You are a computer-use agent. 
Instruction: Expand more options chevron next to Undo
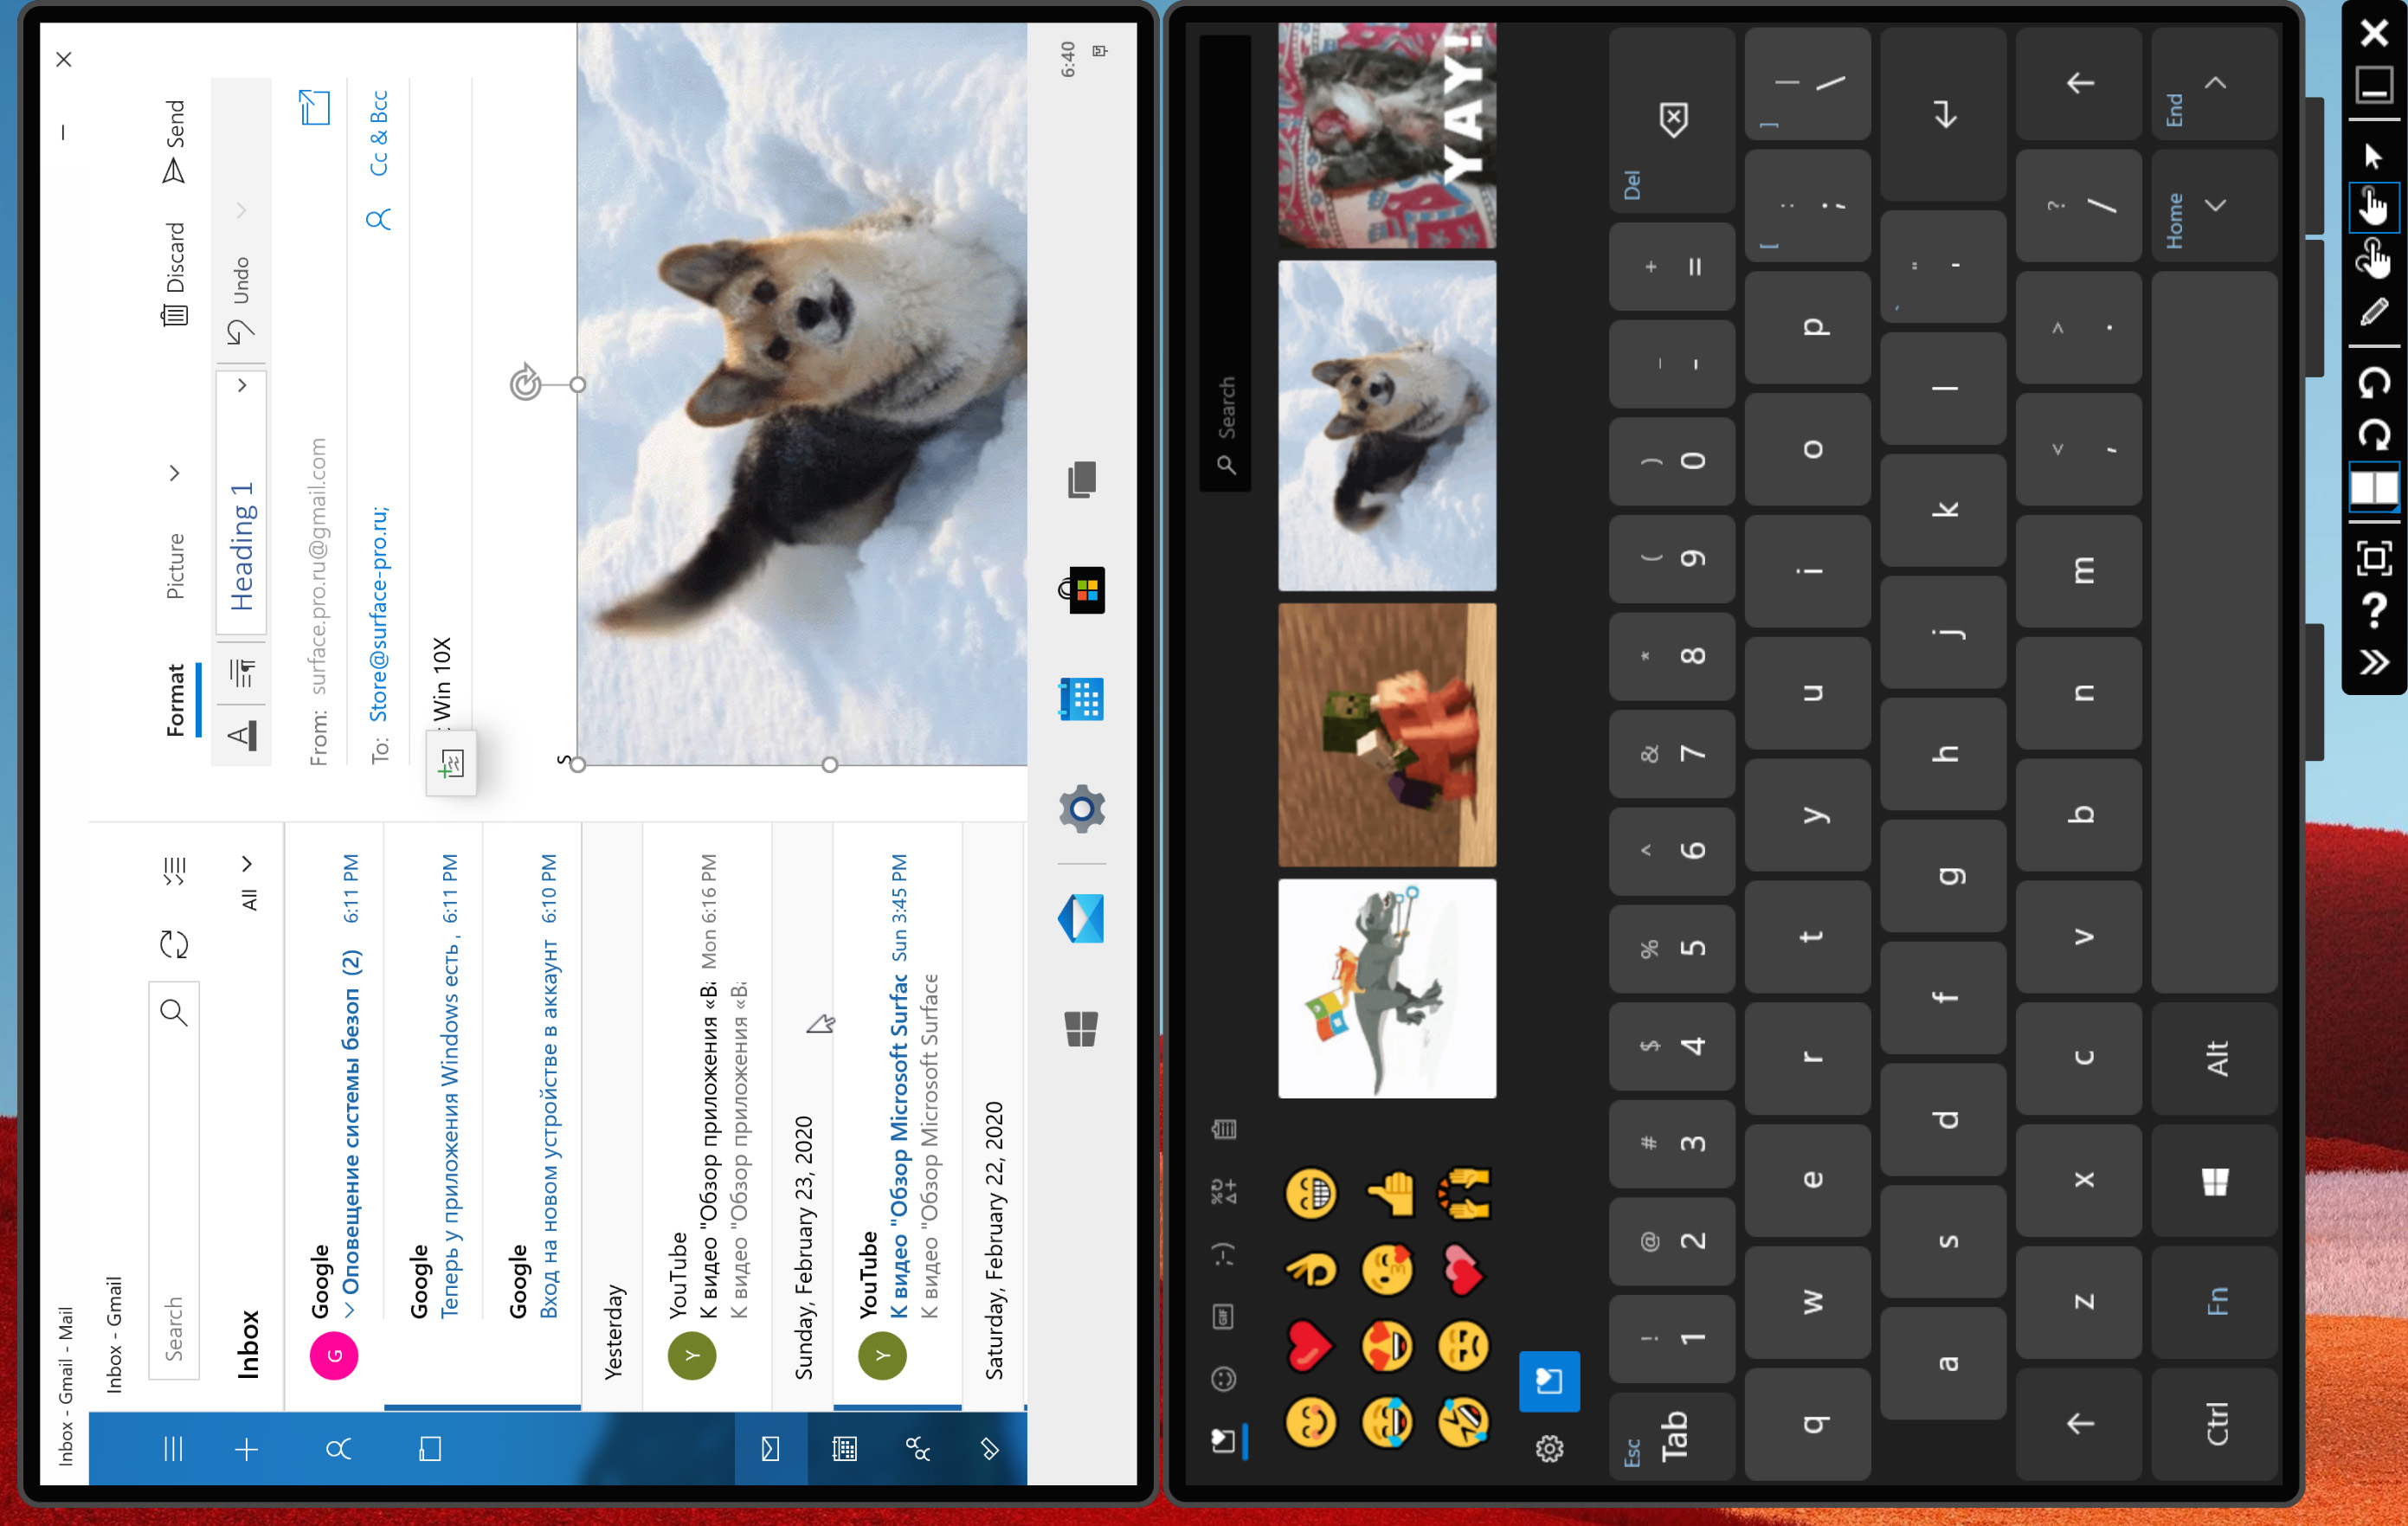coord(241,210)
